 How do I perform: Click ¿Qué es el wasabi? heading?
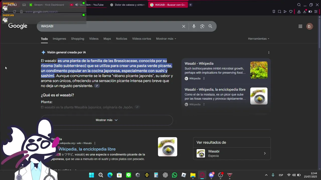[57, 95]
